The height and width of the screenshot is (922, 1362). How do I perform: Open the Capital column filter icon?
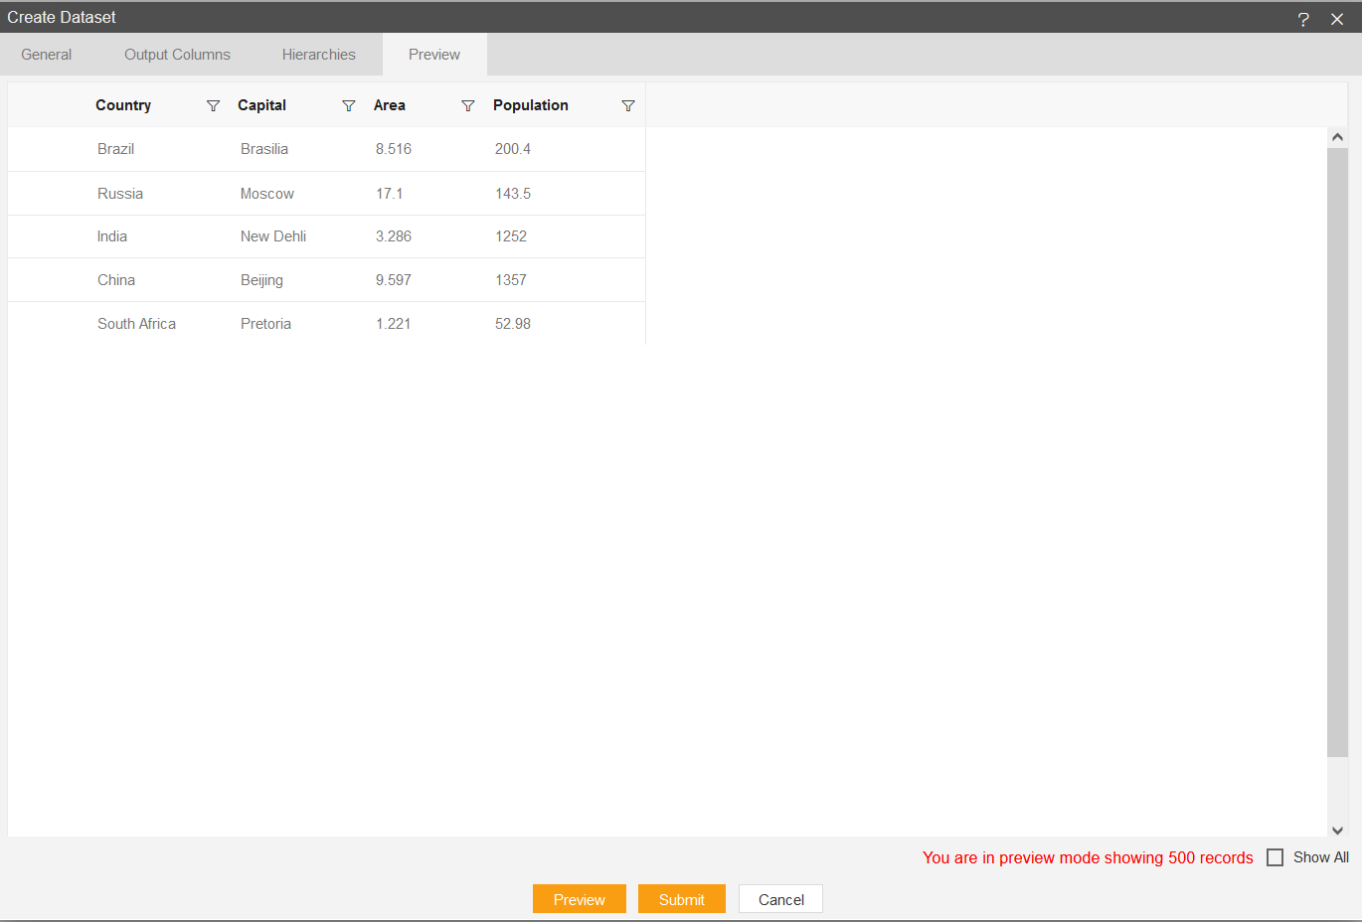349,105
